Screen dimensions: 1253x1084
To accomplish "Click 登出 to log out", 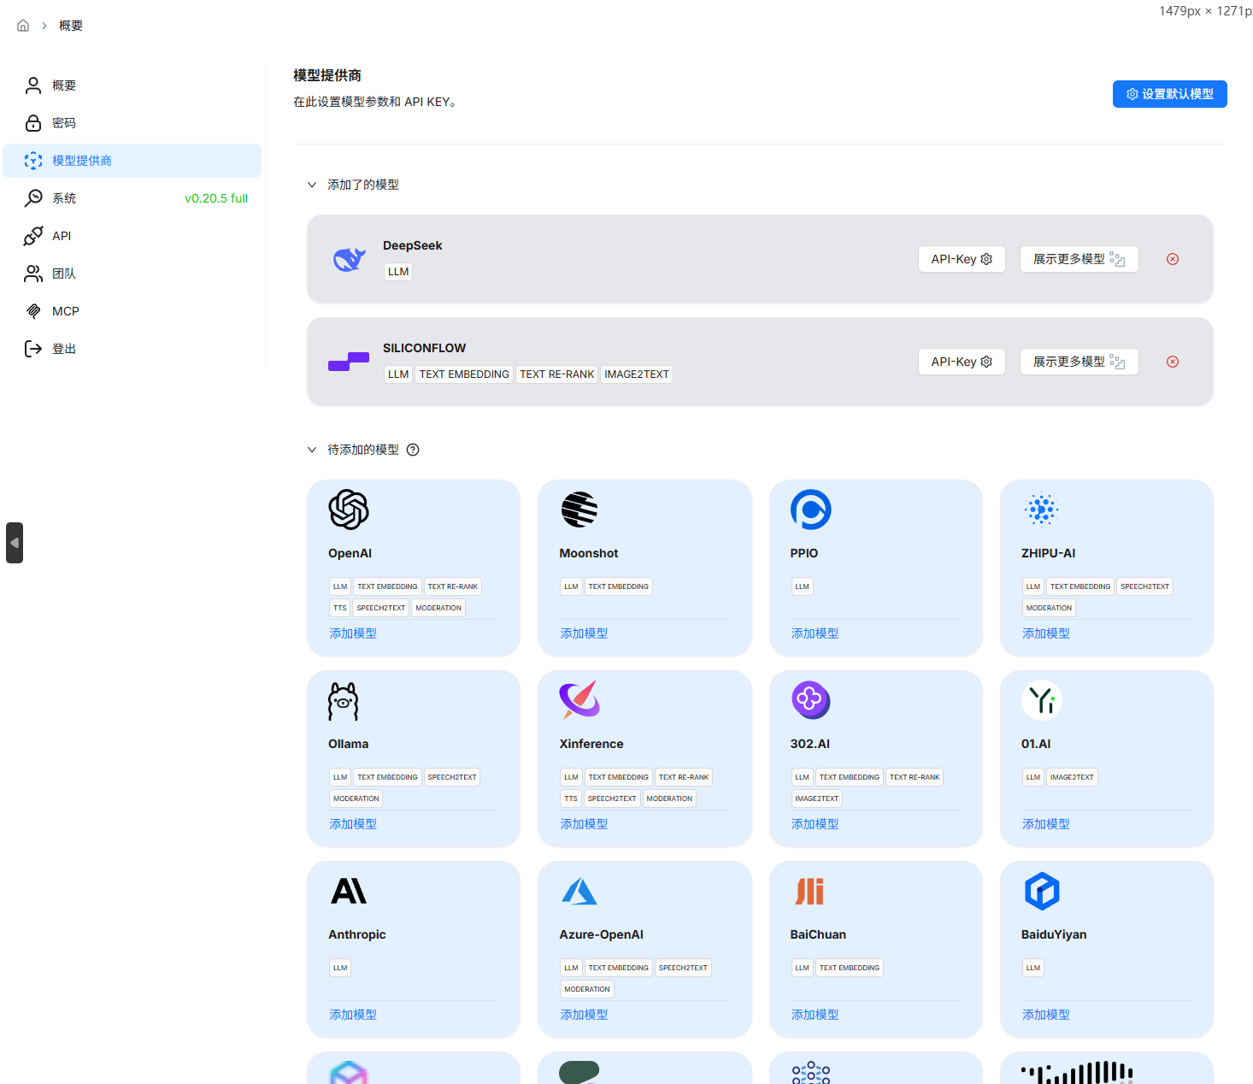I will (132, 349).
